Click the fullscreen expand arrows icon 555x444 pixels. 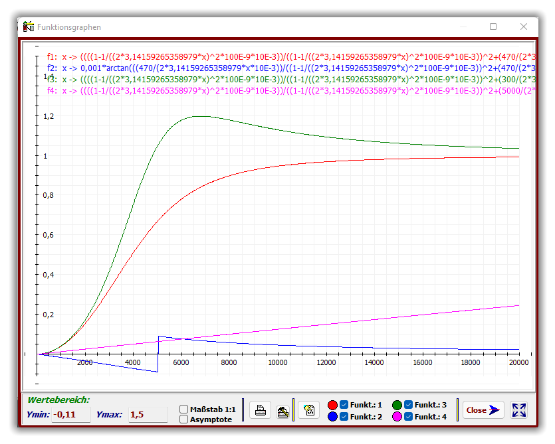pos(519,410)
